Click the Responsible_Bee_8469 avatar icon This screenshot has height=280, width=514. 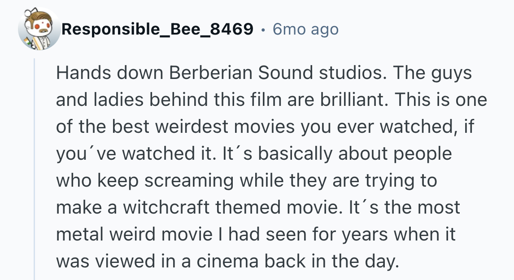[x=39, y=30]
